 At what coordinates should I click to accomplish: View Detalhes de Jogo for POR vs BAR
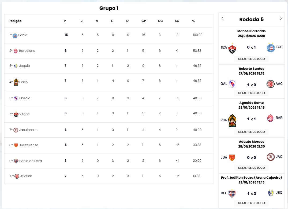coord(251,132)
